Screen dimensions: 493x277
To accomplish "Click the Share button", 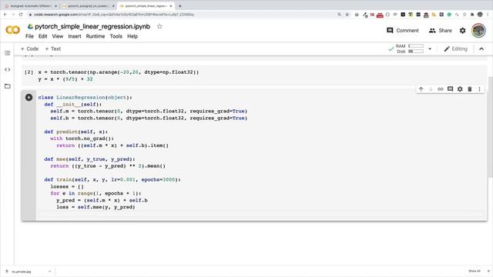I will (440, 31).
